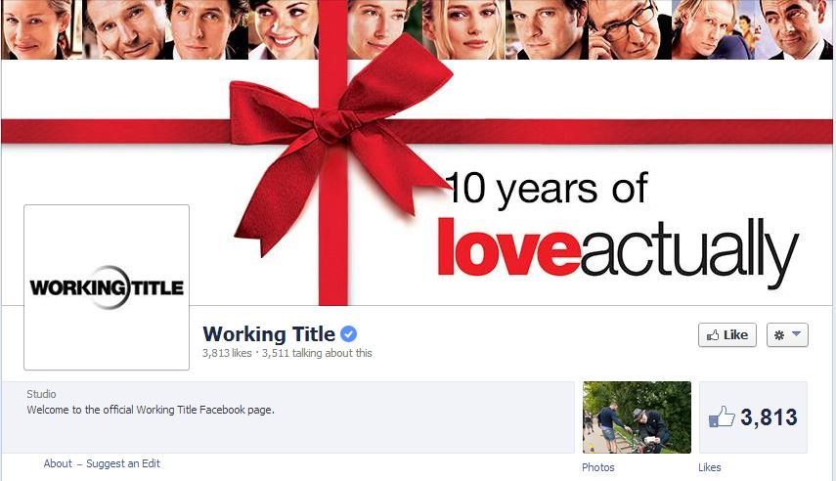Click the gear icon next to Like
The height and width of the screenshot is (481, 836).
point(779,335)
